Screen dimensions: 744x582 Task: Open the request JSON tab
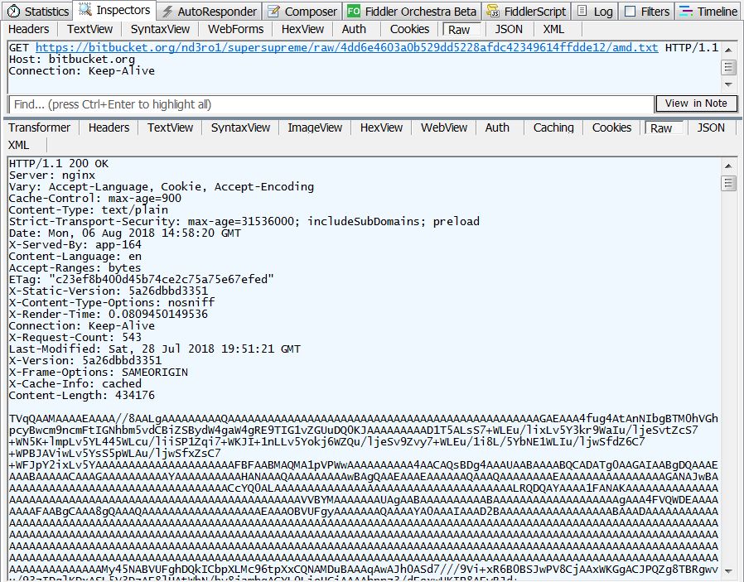pos(509,29)
